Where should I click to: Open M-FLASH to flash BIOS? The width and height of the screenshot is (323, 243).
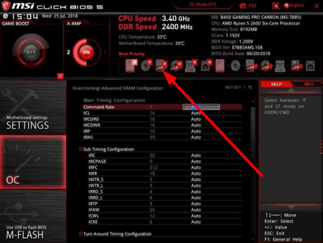point(33,217)
